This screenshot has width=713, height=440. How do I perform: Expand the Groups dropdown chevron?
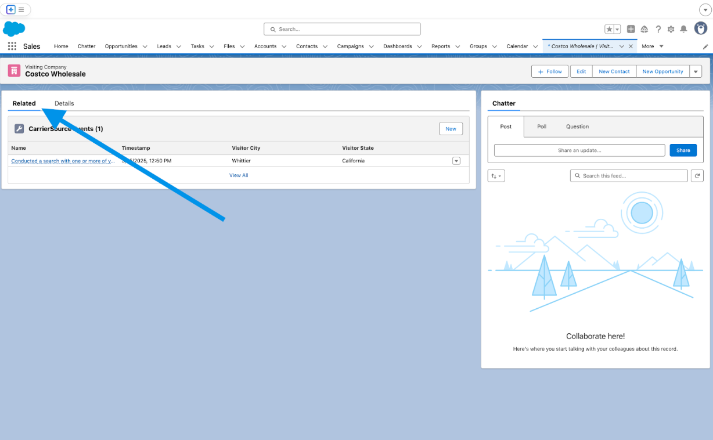coord(495,46)
